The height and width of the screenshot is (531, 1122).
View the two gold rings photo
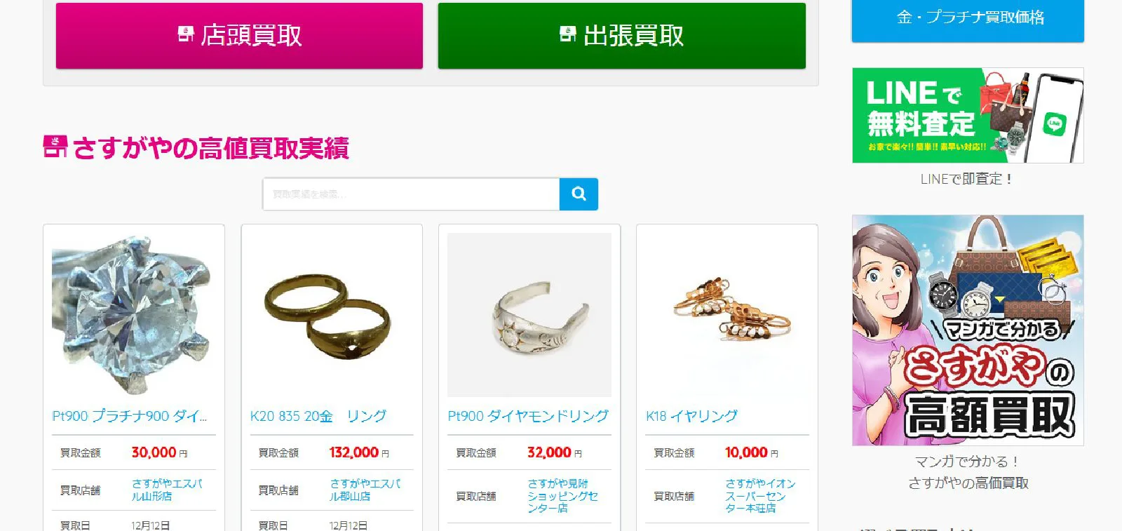[332, 315]
